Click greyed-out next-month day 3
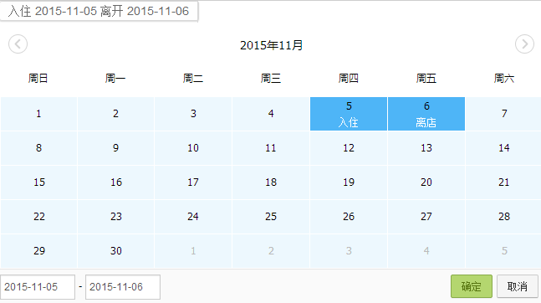541x303 pixels. point(349,251)
